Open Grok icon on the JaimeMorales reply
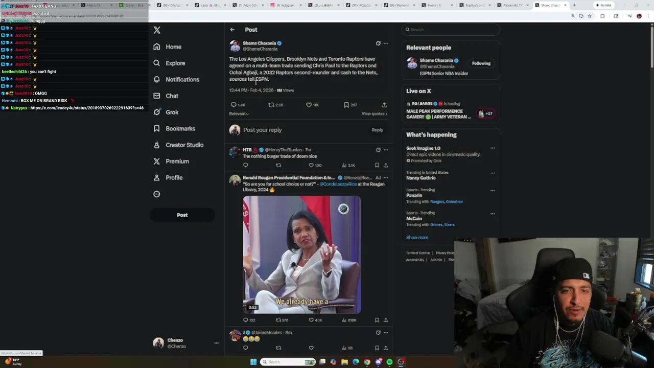The image size is (654, 368). 378,332
